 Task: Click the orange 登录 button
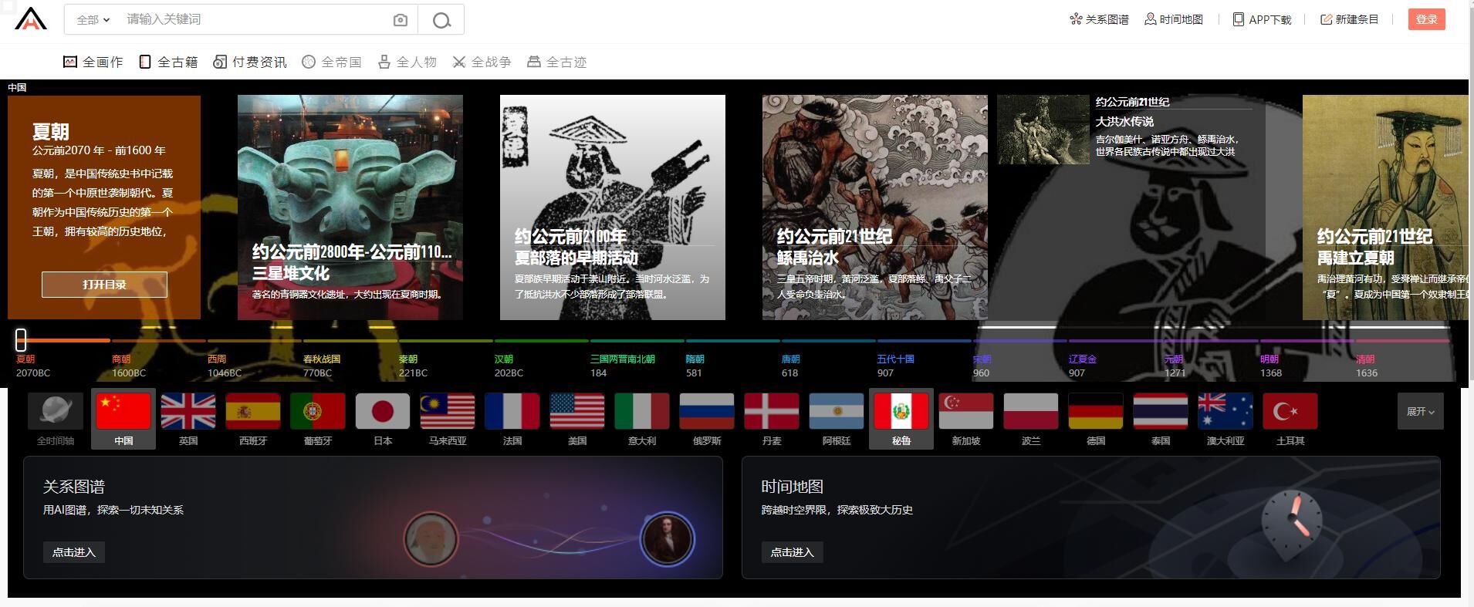1426,19
